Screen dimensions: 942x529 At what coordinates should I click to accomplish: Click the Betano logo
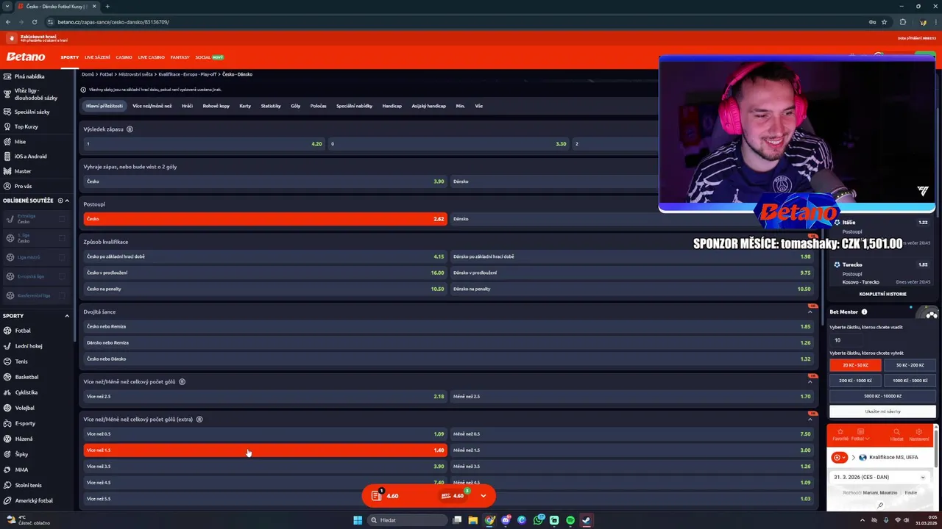coord(26,57)
